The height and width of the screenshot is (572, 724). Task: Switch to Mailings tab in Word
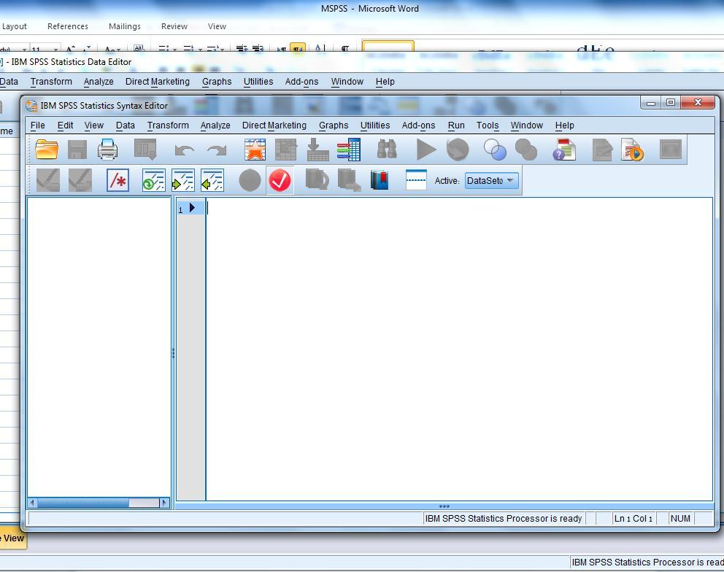(x=125, y=26)
